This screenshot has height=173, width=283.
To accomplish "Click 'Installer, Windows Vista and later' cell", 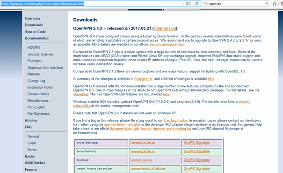I will click(101, 169).
